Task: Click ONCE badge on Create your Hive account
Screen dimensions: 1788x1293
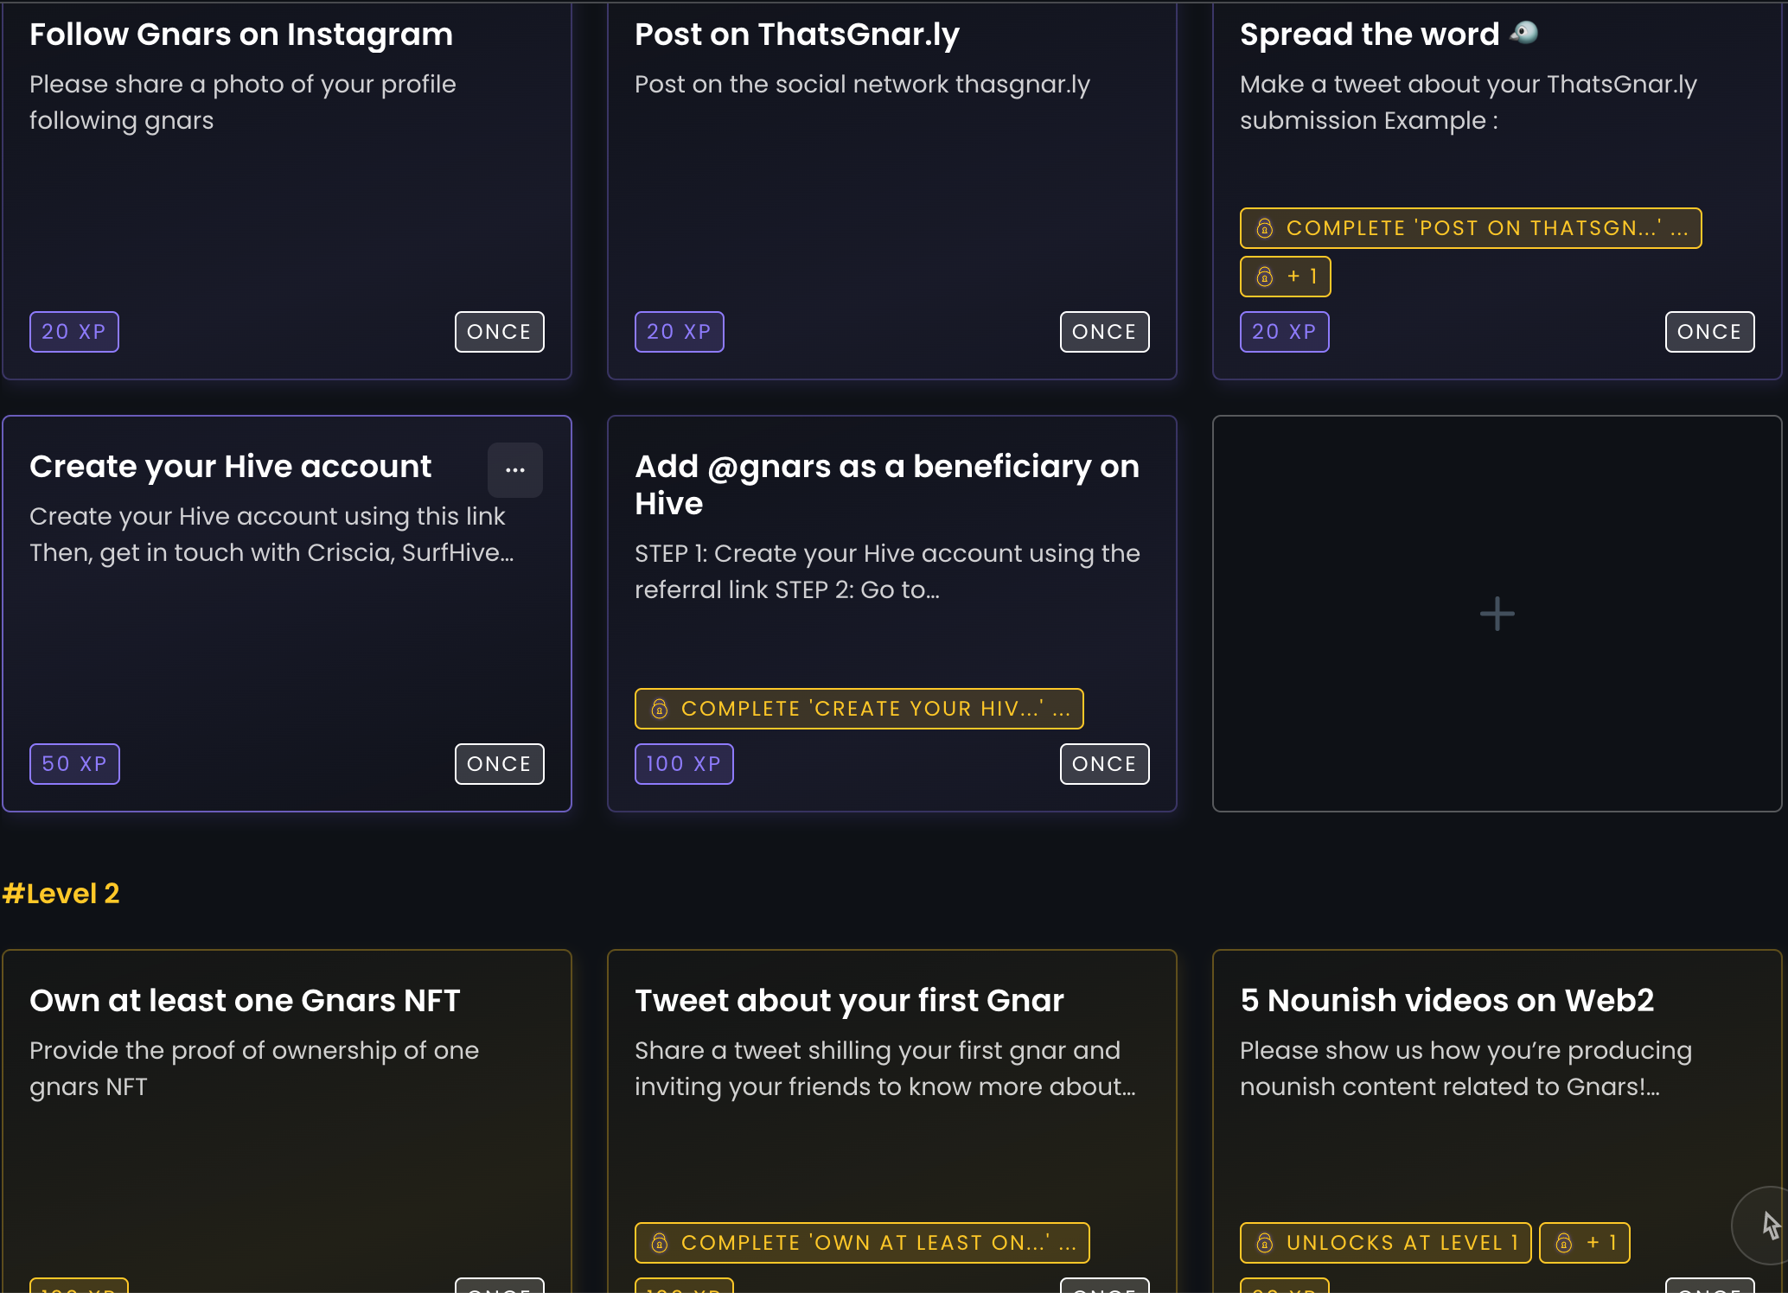Action: [x=500, y=764]
